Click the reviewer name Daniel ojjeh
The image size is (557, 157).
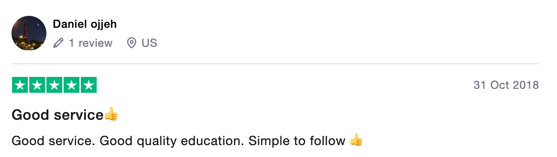click(x=85, y=24)
